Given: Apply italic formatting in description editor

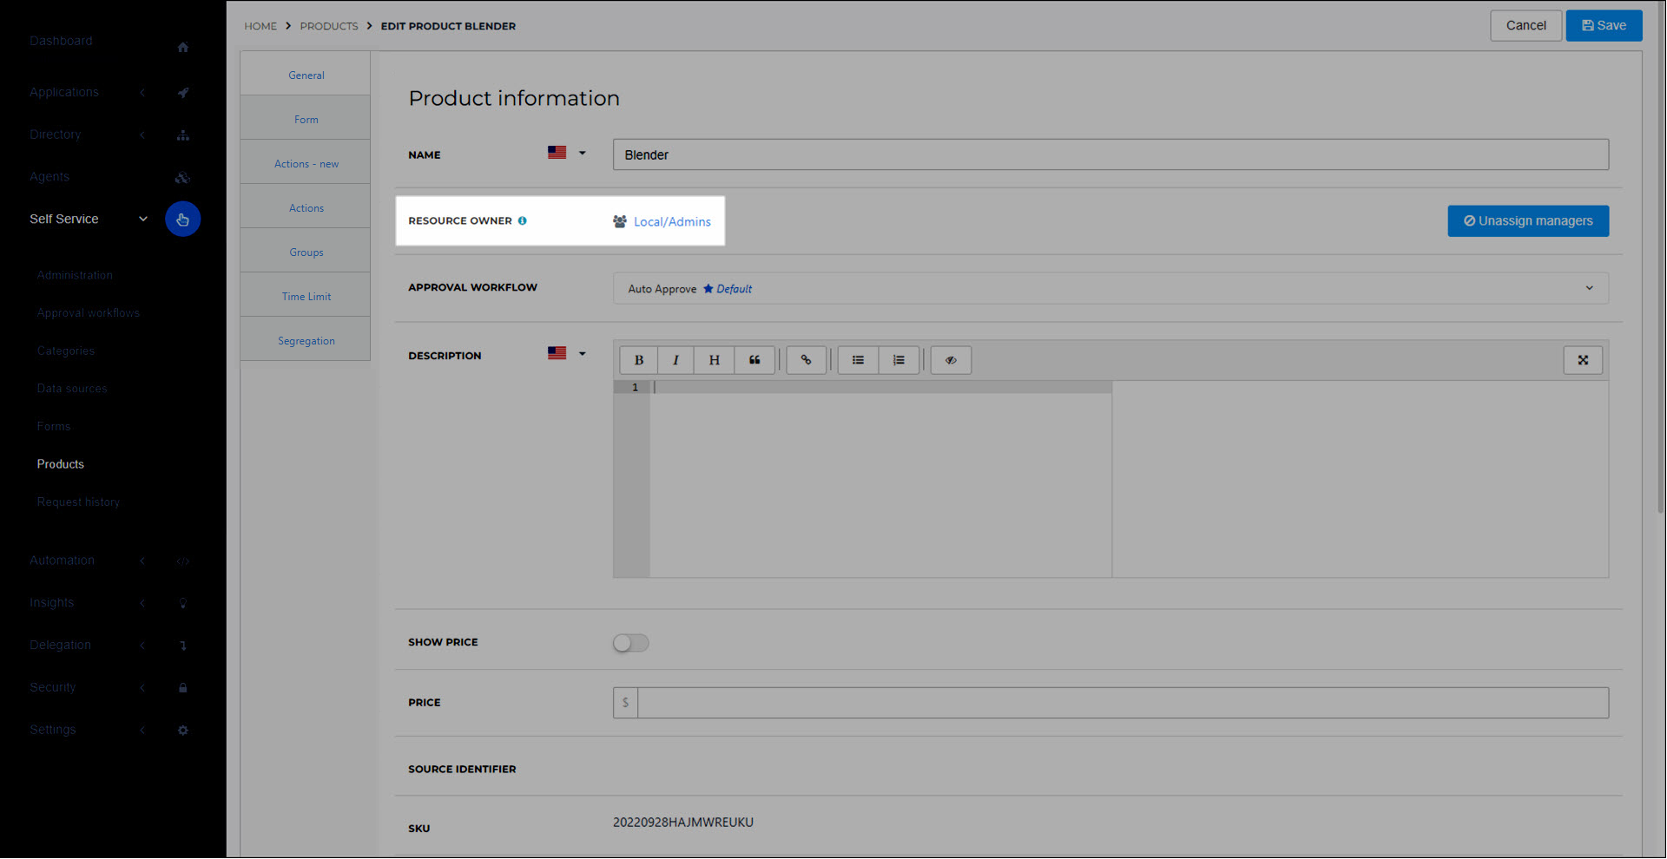Looking at the screenshot, I should coord(675,359).
